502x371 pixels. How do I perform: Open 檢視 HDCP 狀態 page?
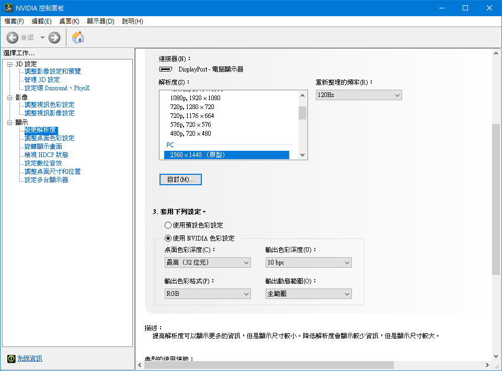[47, 154]
